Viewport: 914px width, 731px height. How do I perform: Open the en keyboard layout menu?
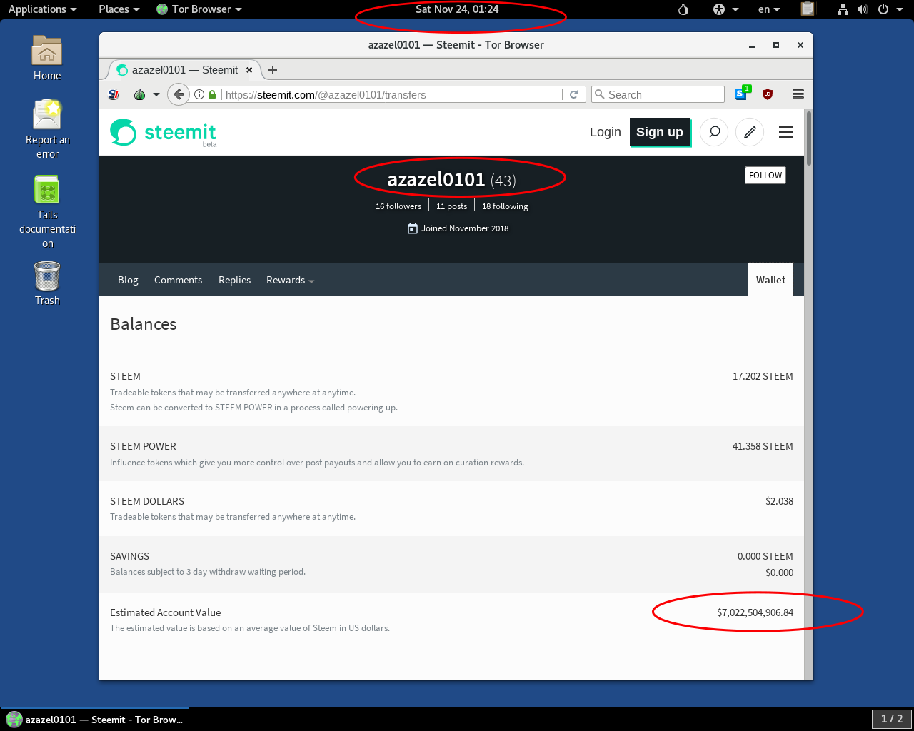(x=769, y=9)
